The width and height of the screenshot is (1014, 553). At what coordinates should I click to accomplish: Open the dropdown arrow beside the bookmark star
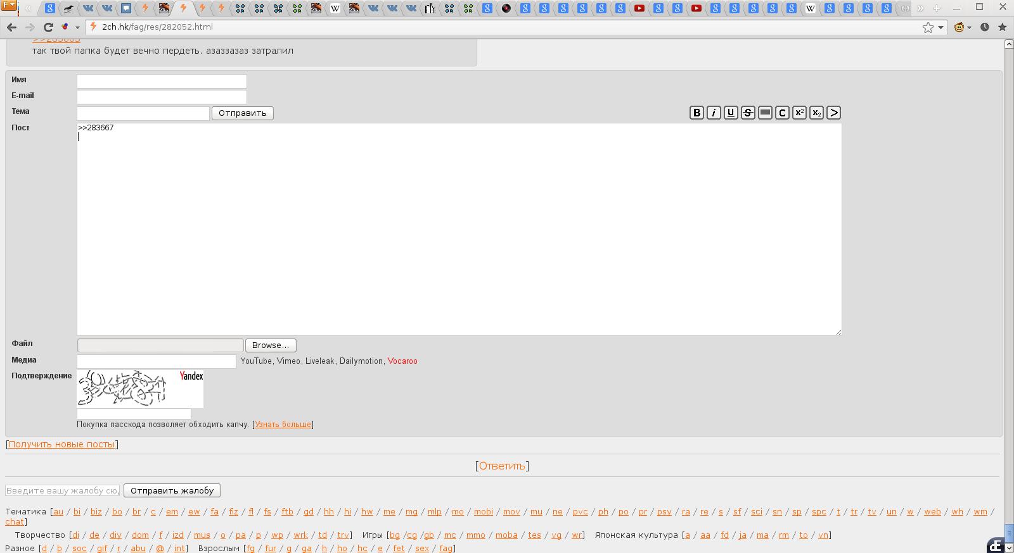click(941, 28)
